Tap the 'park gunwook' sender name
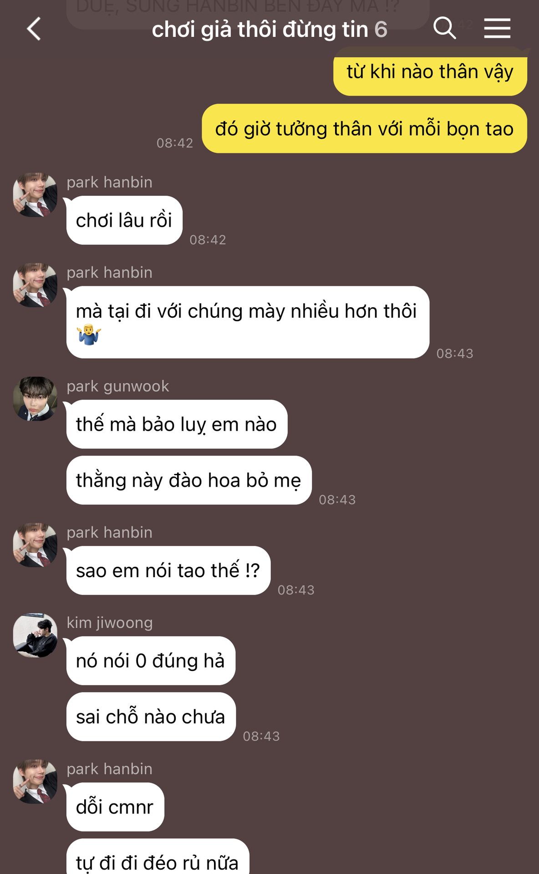 118,386
